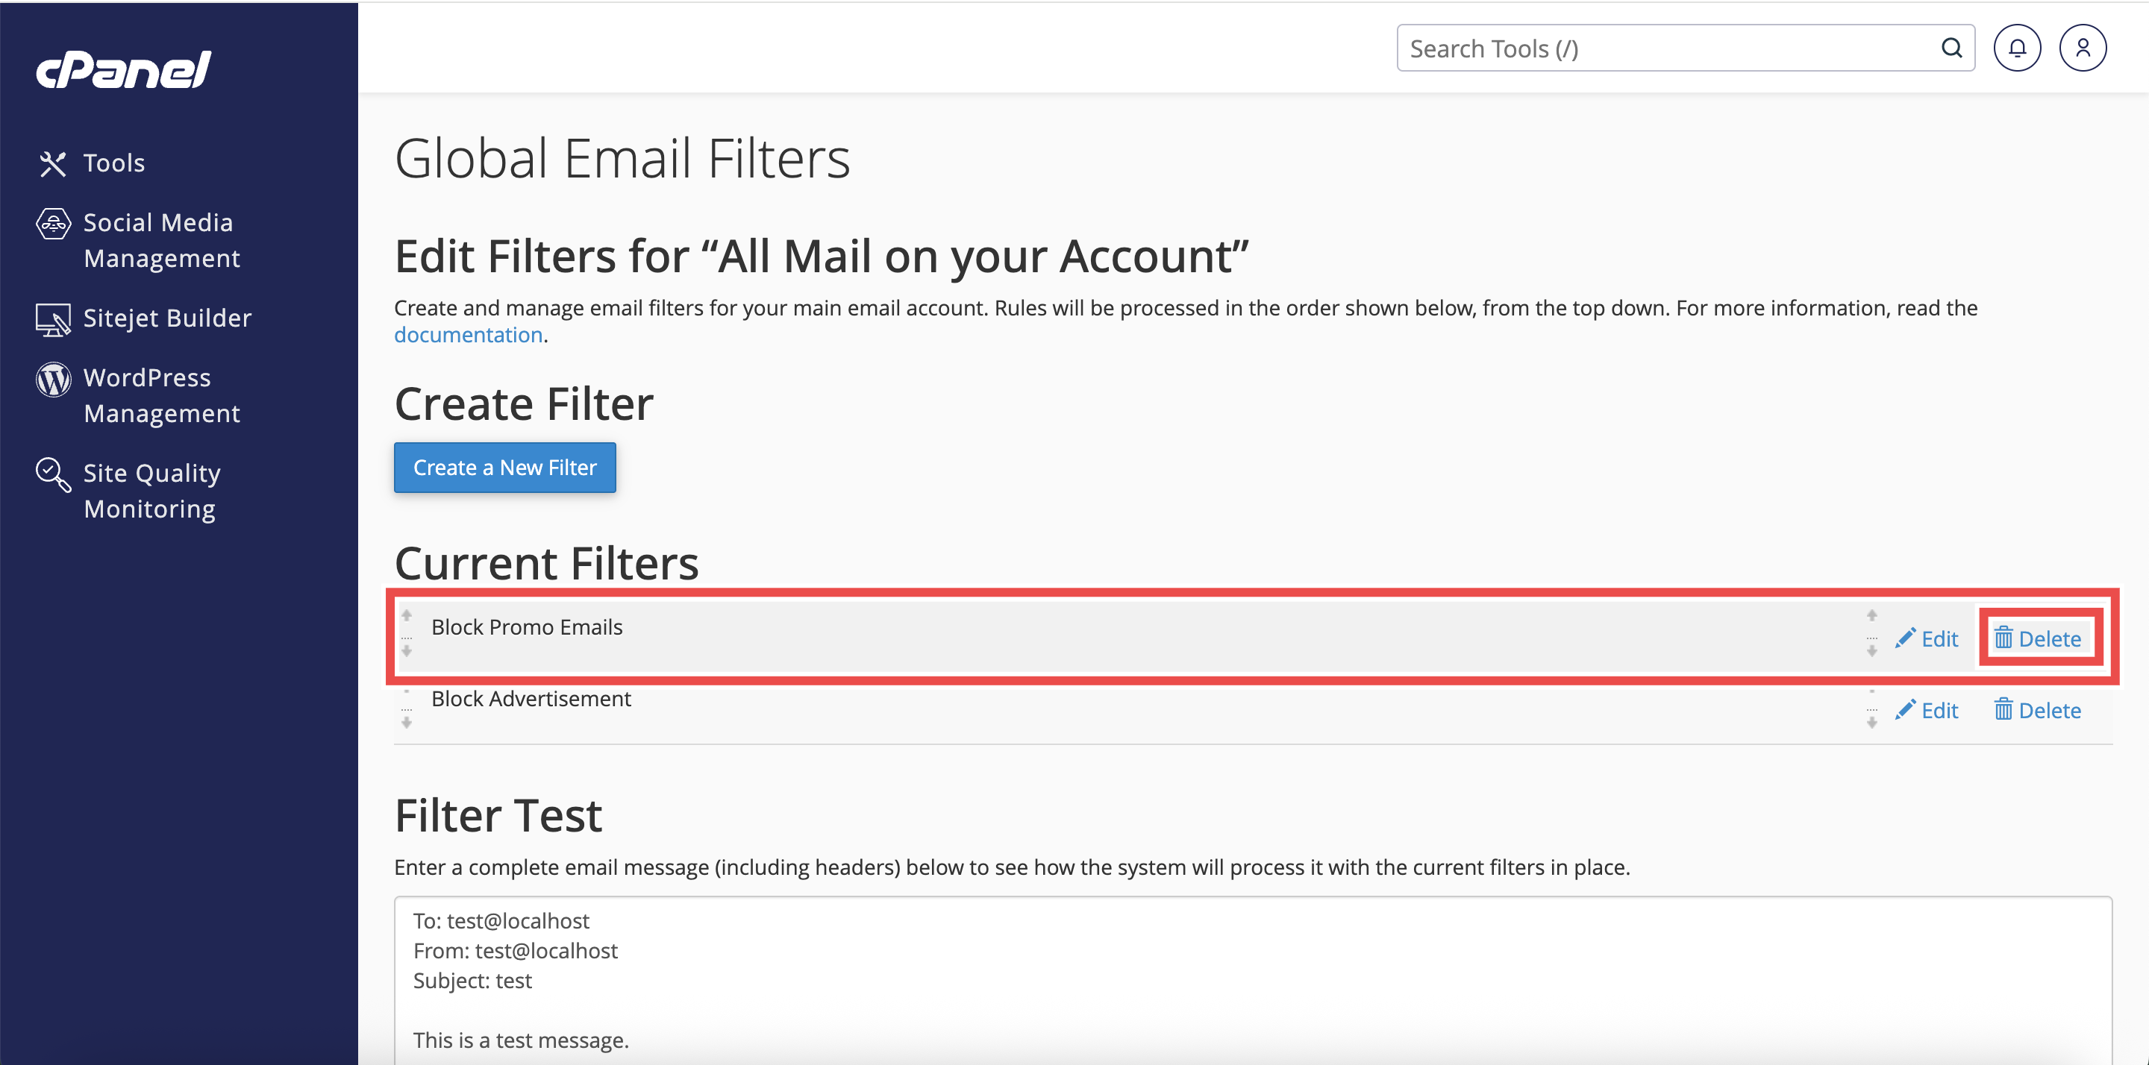Focus the Search Tools input field

[1668, 48]
